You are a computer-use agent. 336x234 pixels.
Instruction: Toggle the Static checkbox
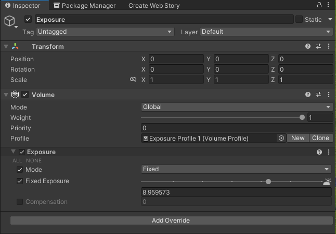(x=299, y=19)
